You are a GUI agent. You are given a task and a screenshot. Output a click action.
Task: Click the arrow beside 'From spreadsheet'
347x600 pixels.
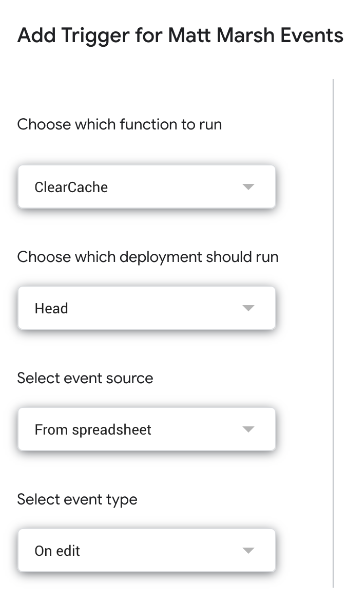tap(248, 429)
